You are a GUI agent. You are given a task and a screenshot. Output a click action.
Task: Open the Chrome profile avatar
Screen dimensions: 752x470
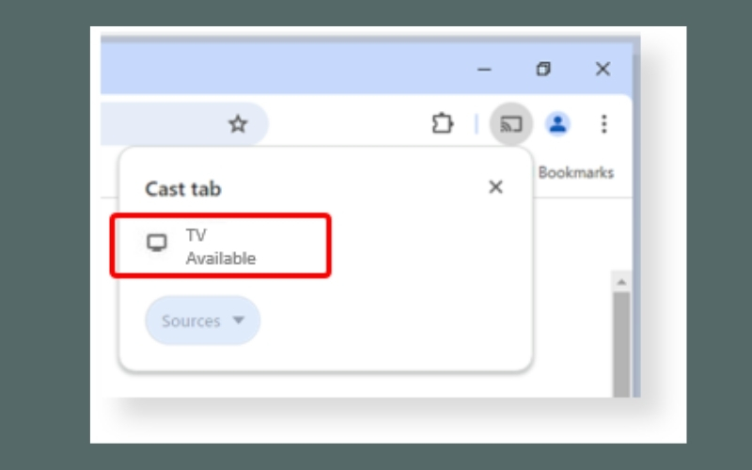(558, 124)
